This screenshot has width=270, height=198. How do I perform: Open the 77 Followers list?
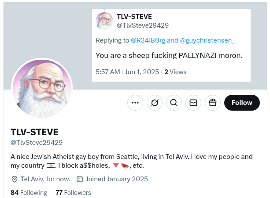[73, 193]
